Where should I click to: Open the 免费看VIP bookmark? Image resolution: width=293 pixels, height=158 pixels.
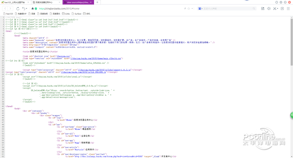point(21,14)
